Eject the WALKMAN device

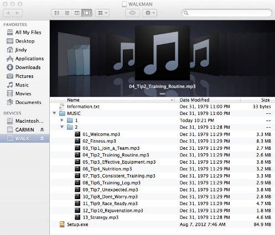(x=42, y=138)
